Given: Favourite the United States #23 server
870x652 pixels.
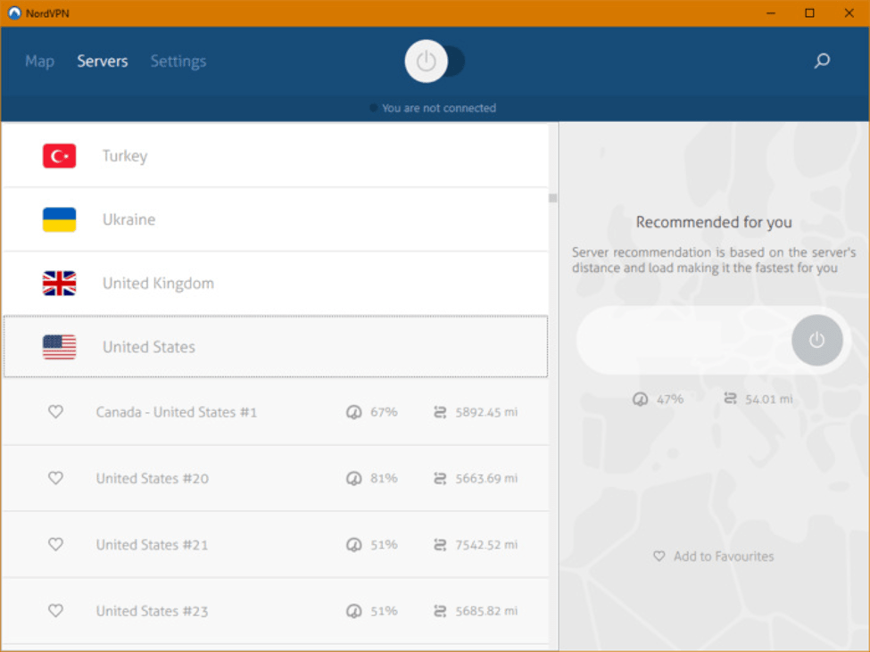Looking at the screenshot, I should (55, 611).
